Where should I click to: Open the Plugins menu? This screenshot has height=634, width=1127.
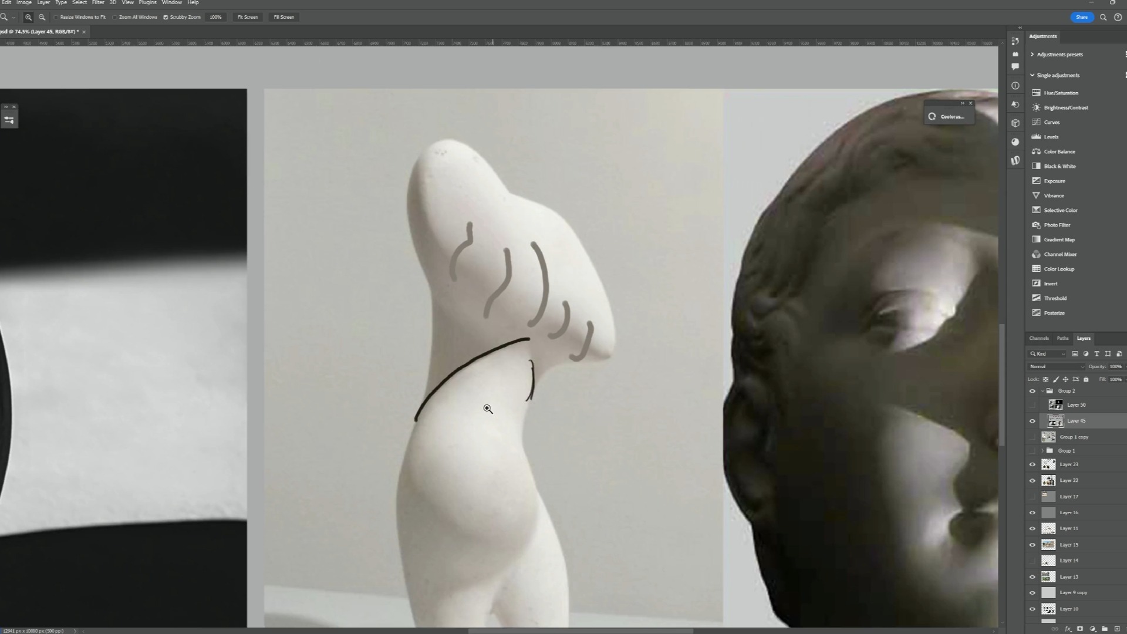coord(147,3)
